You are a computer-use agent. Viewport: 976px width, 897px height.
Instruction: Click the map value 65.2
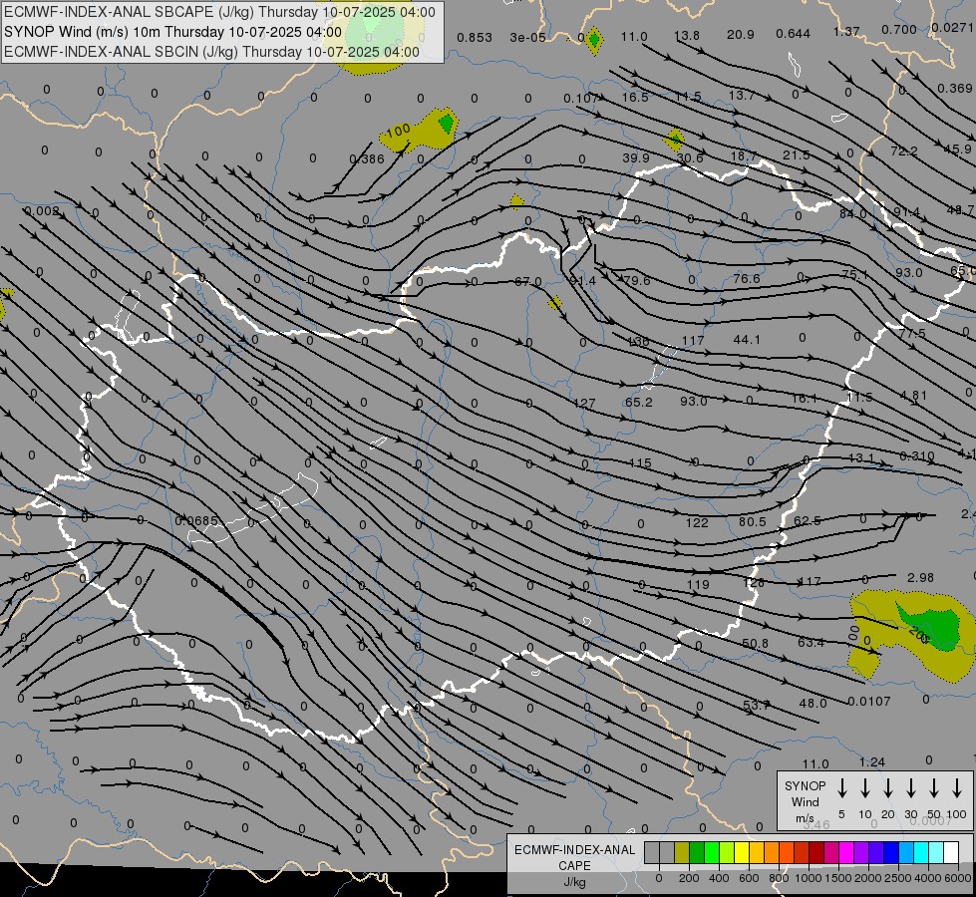pyautogui.click(x=639, y=402)
